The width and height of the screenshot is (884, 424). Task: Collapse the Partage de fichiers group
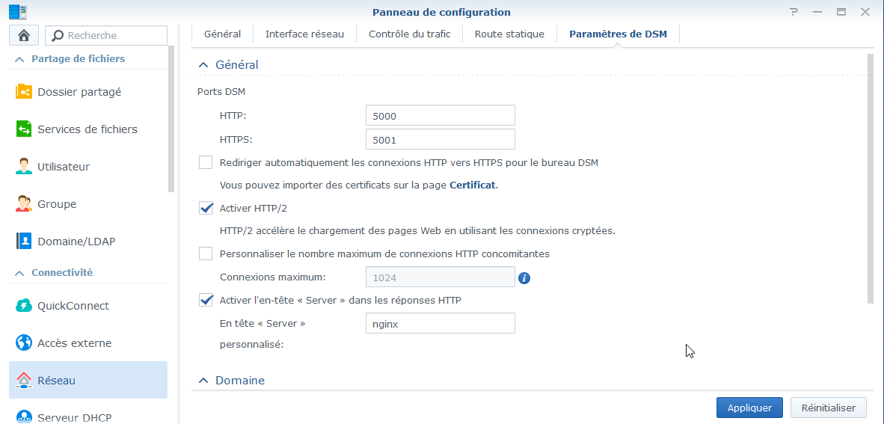click(20, 58)
